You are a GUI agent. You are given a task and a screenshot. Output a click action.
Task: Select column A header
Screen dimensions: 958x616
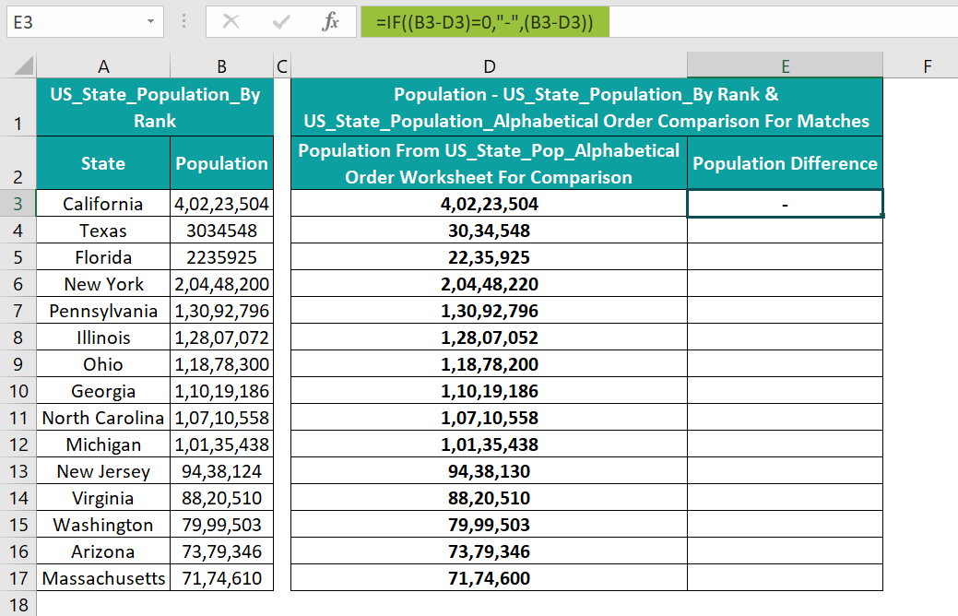(103, 66)
